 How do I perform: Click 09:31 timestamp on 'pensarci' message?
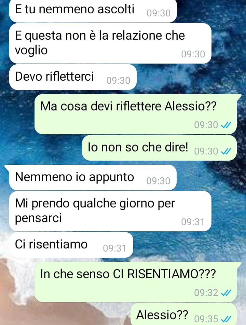tap(193, 222)
